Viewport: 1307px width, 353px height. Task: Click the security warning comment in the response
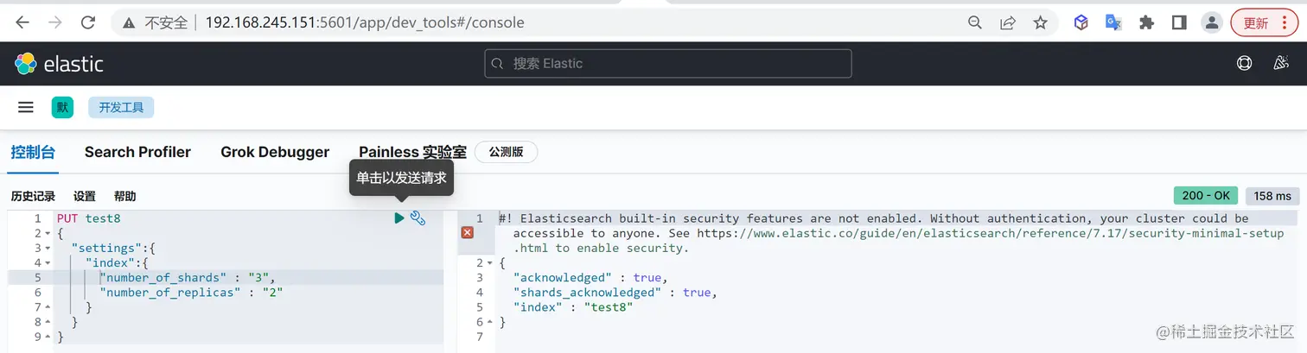(x=890, y=233)
